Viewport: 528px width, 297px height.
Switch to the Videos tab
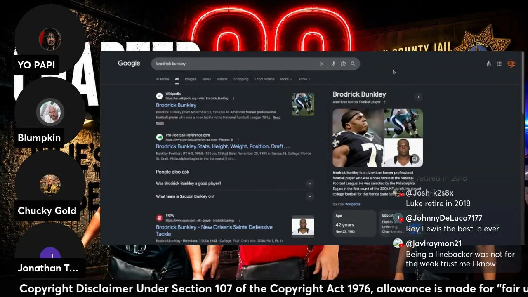coord(222,79)
